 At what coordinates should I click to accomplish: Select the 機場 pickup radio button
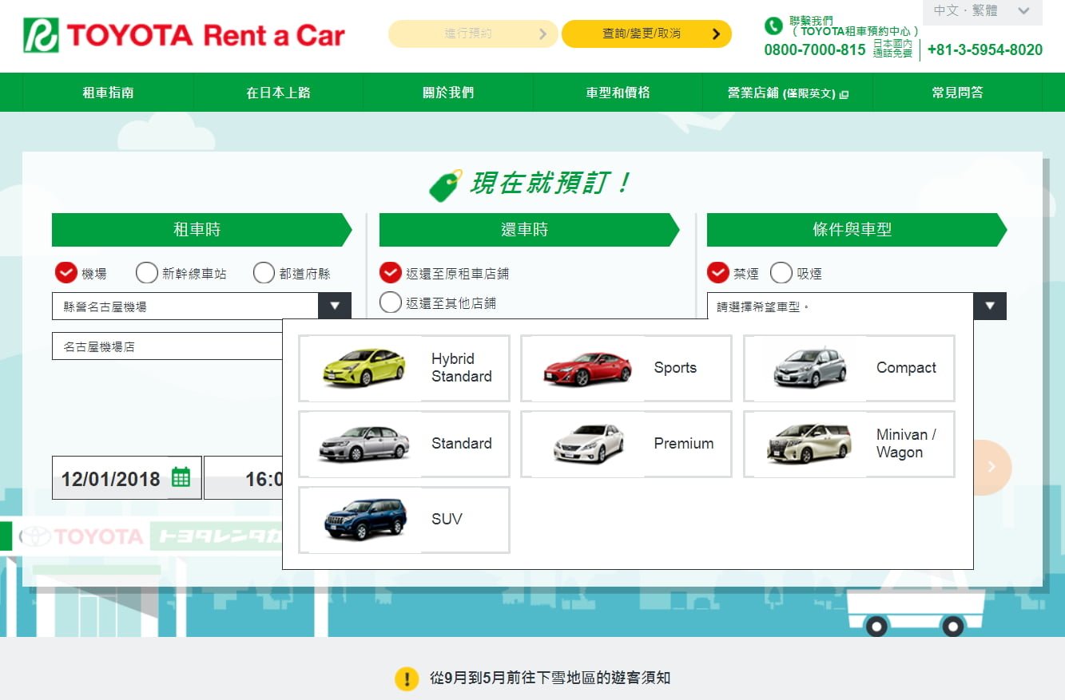(x=66, y=273)
